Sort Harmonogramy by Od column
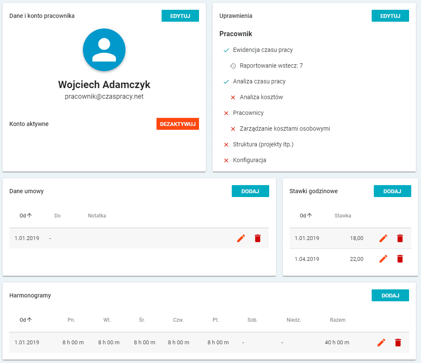 pos(26,320)
